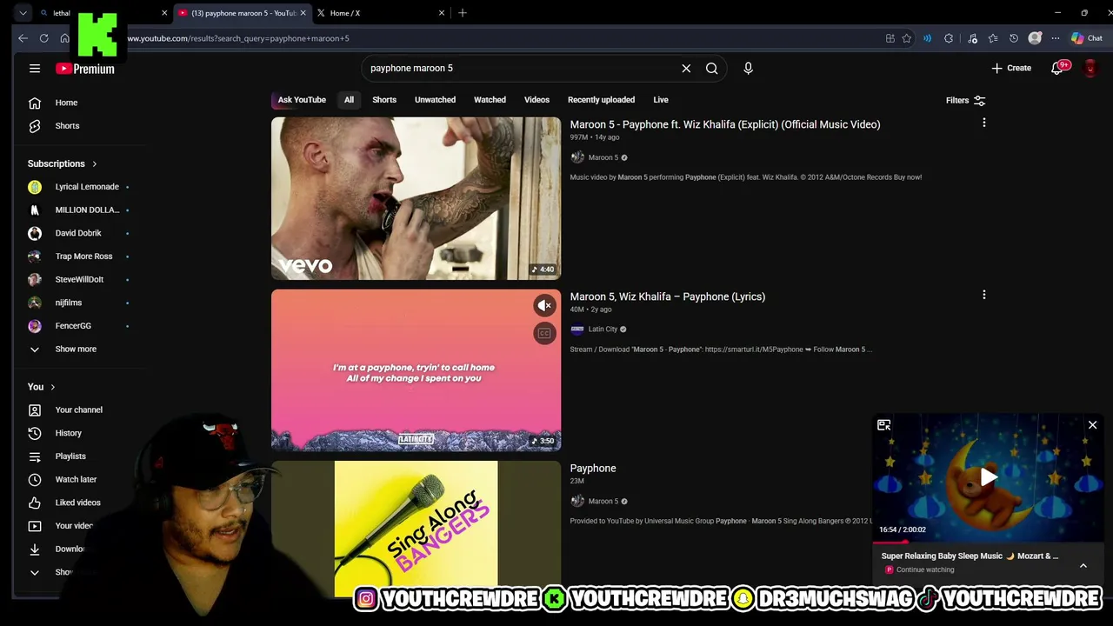The height and width of the screenshot is (626, 1113).
Task: Open the David Dobrik subscription
Action: pos(78,233)
